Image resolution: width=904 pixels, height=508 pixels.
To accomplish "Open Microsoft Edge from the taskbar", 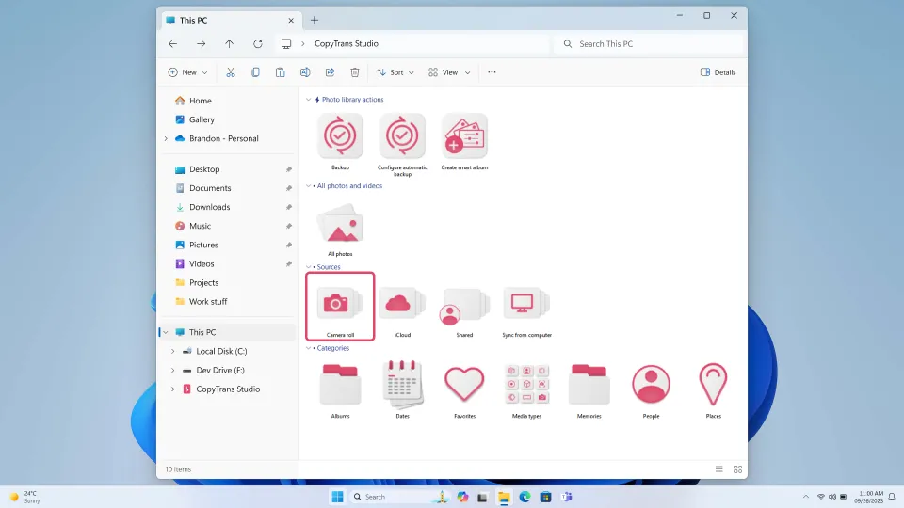I will [525, 497].
